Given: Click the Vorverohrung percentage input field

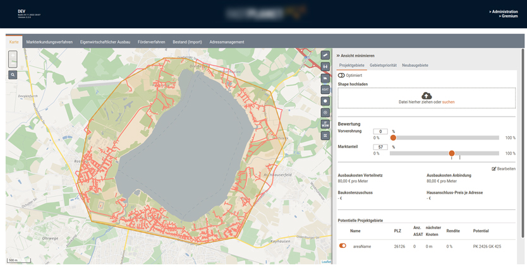Looking at the screenshot, I should coord(380,131).
